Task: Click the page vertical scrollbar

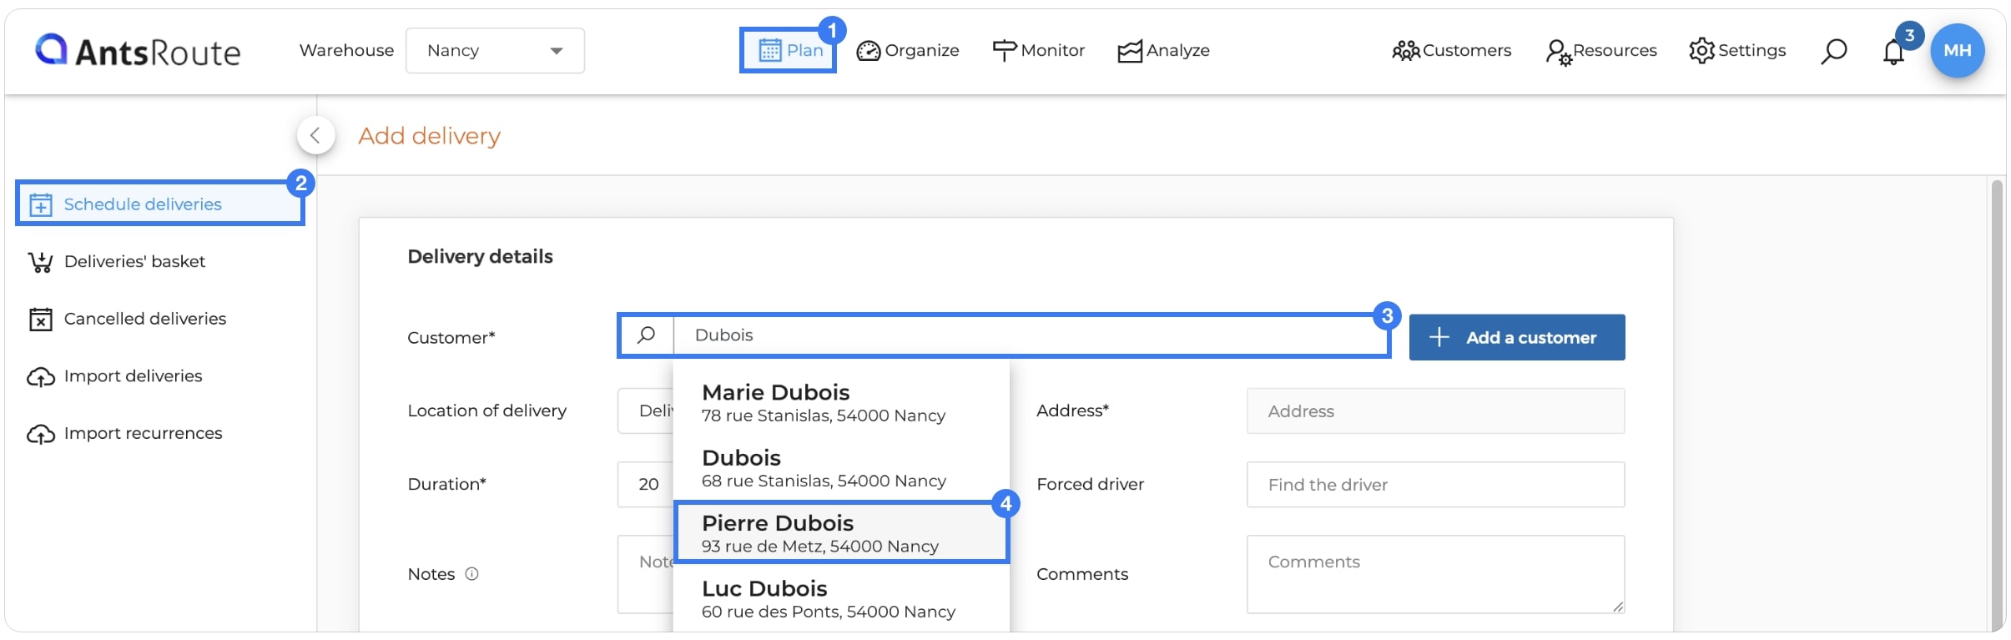Action: click(1996, 405)
